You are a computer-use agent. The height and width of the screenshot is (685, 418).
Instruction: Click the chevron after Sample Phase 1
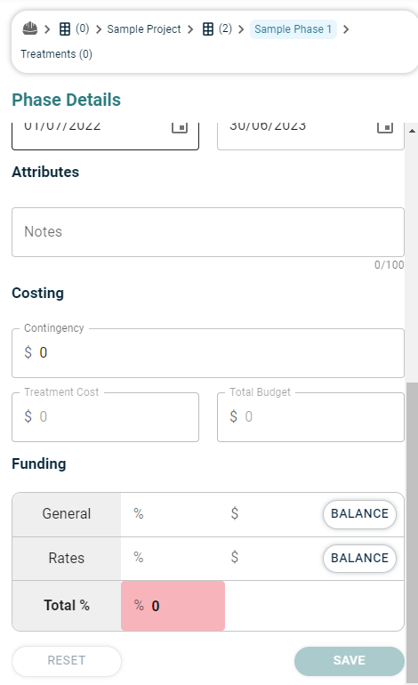(346, 29)
